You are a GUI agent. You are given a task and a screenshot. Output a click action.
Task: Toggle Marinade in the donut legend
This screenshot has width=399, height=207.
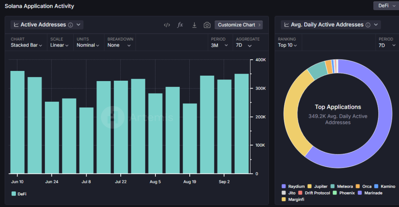click(370, 193)
